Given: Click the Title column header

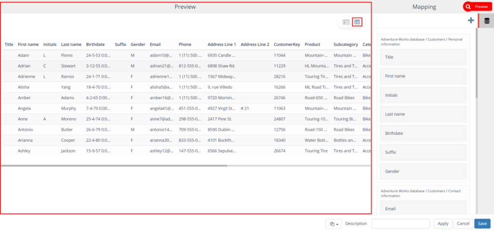Looking at the screenshot, I should click(x=9, y=45).
